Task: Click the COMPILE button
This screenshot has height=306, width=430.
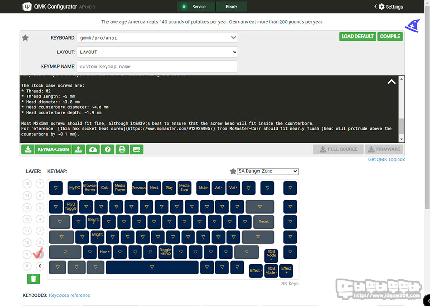Action: [x=390, y=36]
